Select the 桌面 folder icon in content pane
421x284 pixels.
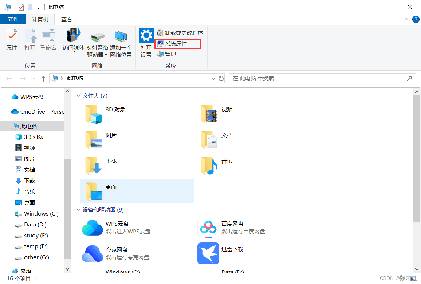click(94, 192)
